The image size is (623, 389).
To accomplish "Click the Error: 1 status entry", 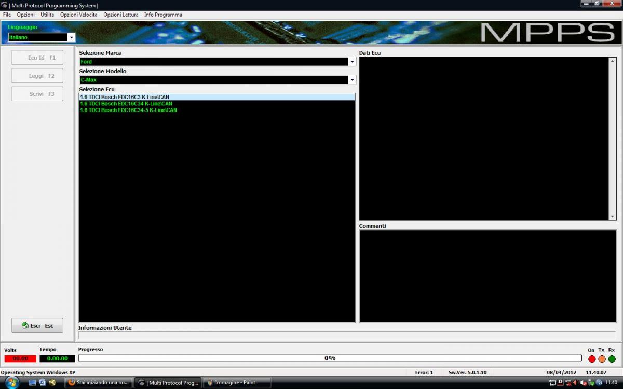I will pyautogui.click(x=424, y=372).
